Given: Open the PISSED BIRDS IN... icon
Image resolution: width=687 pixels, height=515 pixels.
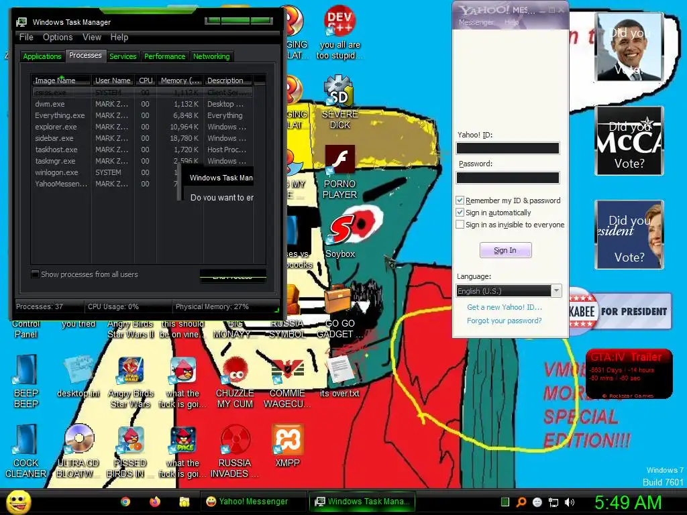Looking at the screenshot, I should click(x=131, y=440).
